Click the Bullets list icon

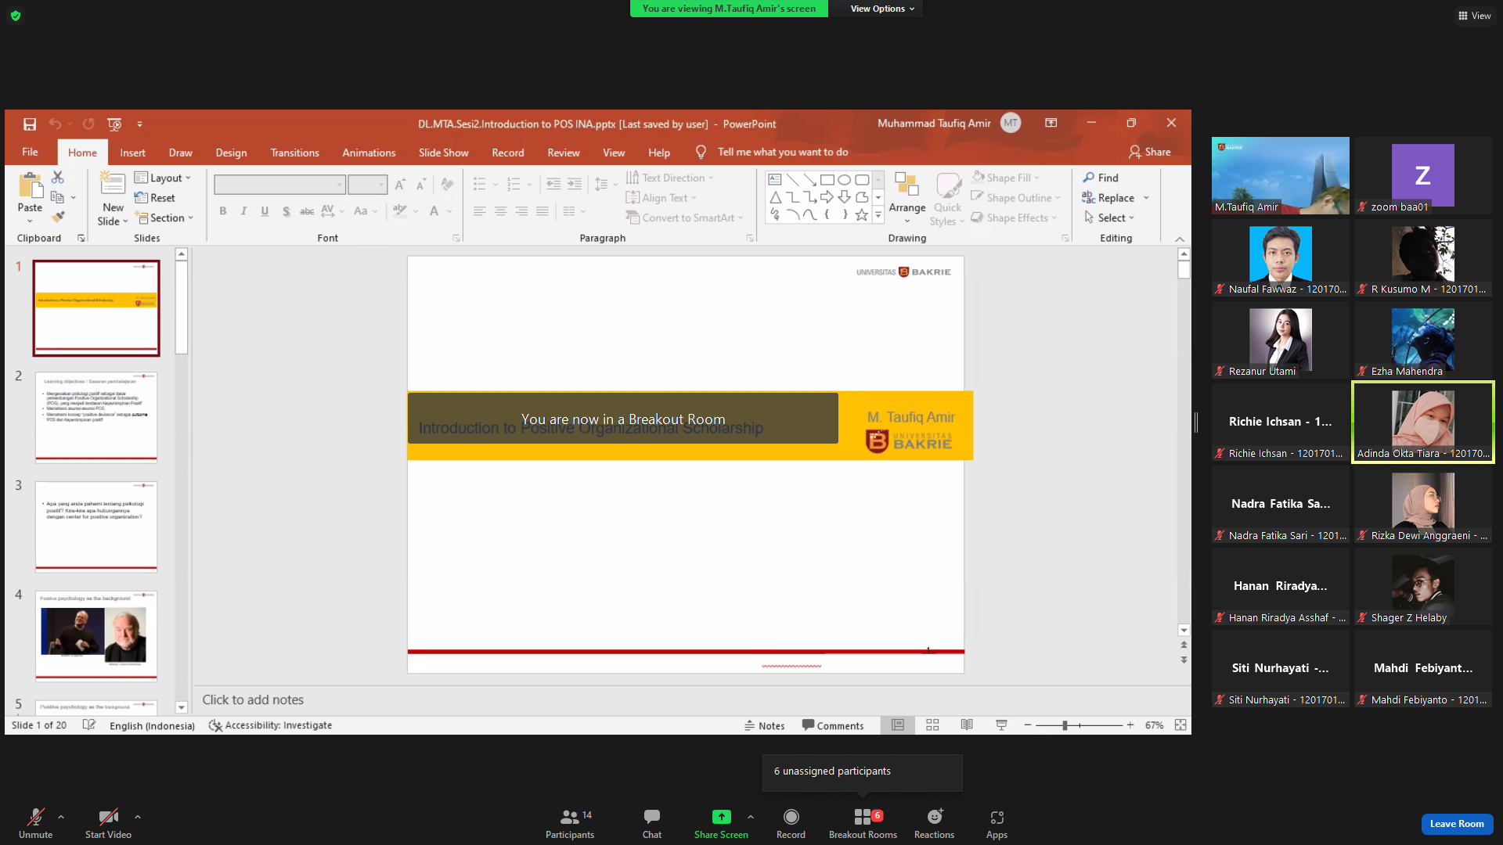[x=480, y=185]
